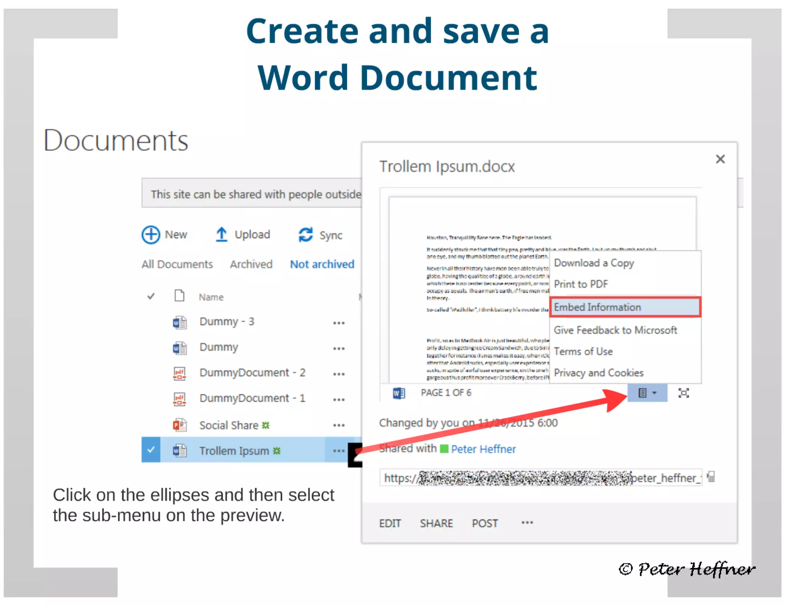This screenshot has width=785, height=606.
Task: Click the Trollem Ipsum.docx callout title
Action: (x=447, y=167)
